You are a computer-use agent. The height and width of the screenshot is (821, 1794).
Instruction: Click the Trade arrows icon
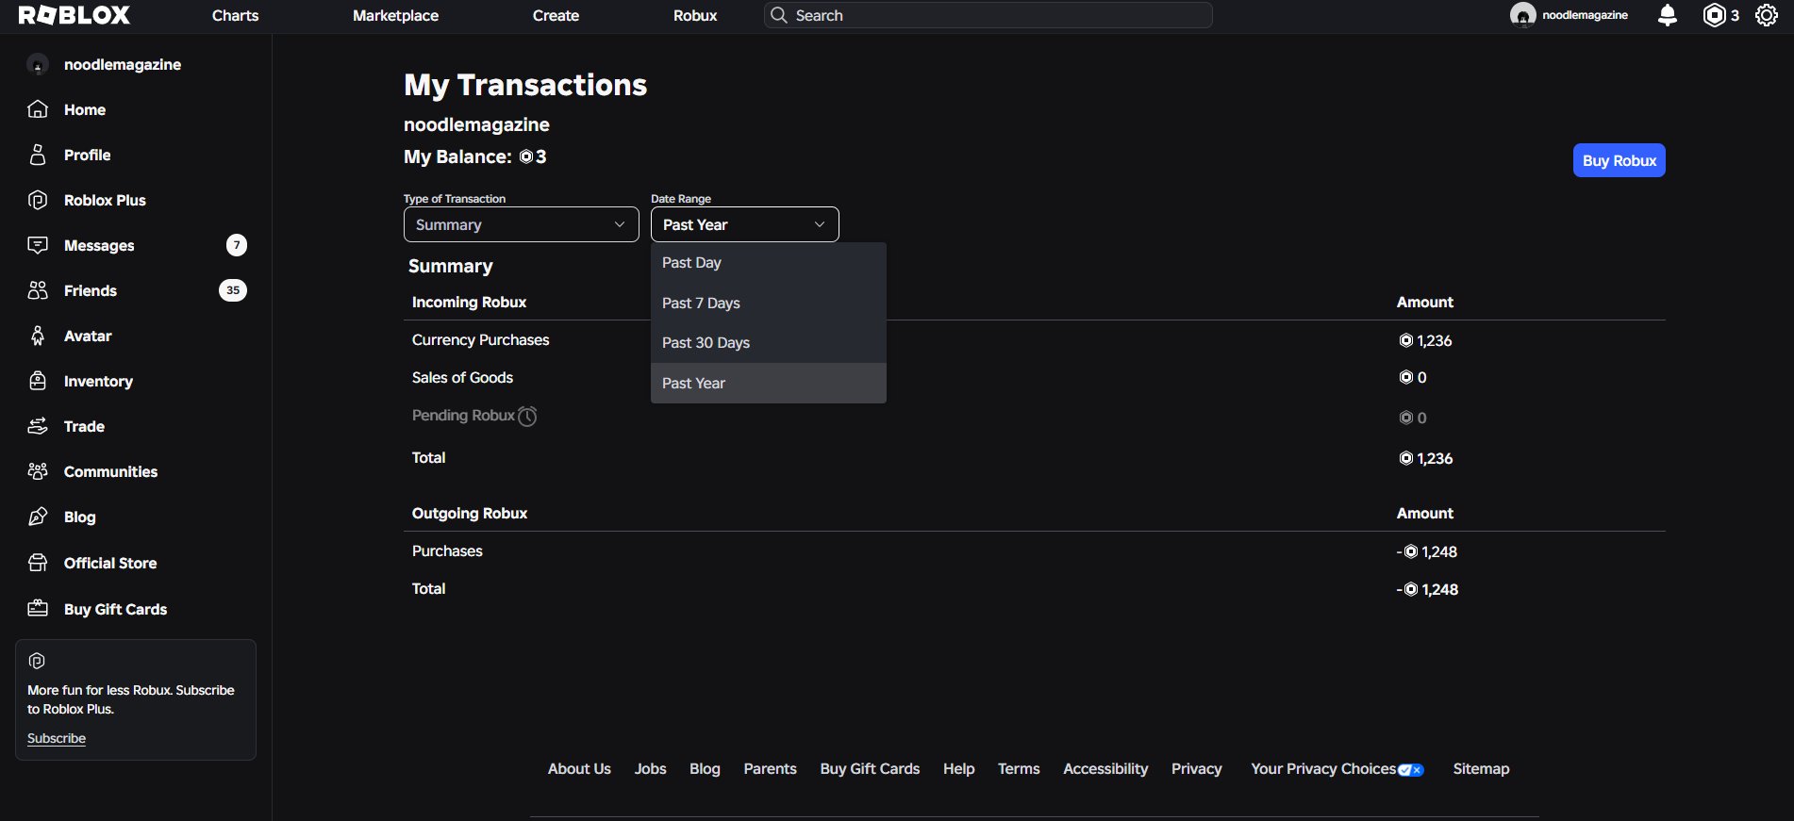tap(38, 426)
